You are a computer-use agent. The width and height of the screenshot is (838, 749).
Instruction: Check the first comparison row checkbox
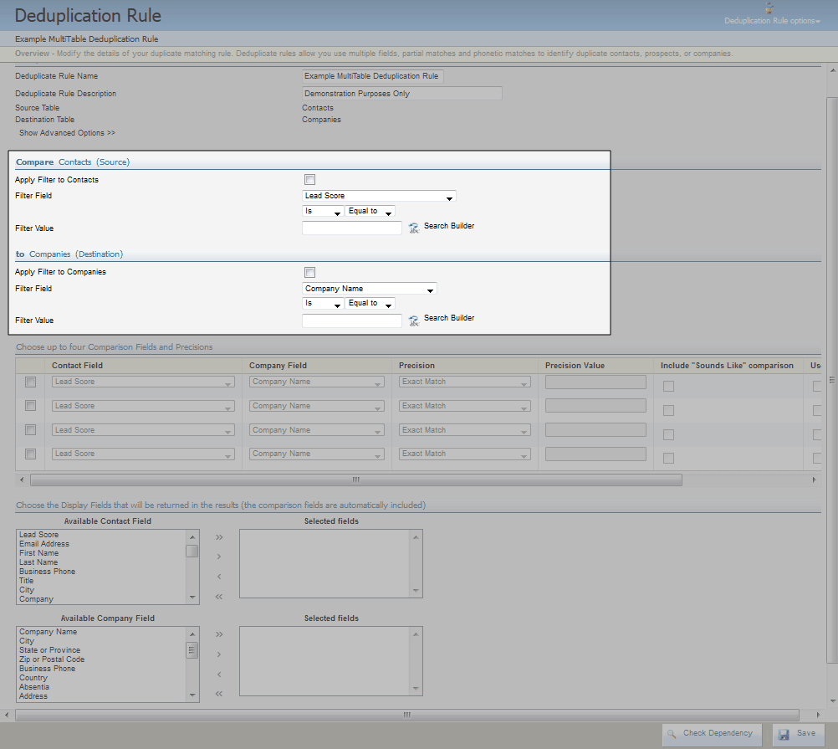30,382
